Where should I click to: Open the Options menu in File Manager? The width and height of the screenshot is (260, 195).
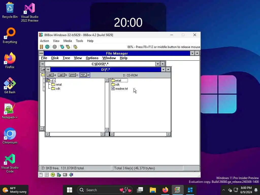(92, 58)
